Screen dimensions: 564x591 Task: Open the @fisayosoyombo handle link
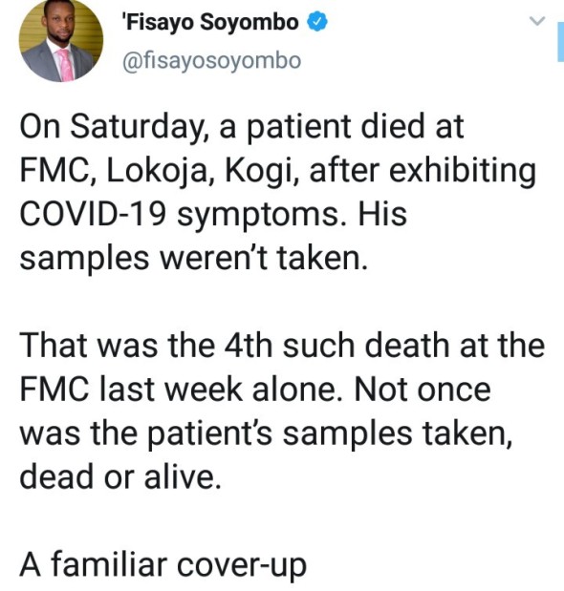(211, 61)
